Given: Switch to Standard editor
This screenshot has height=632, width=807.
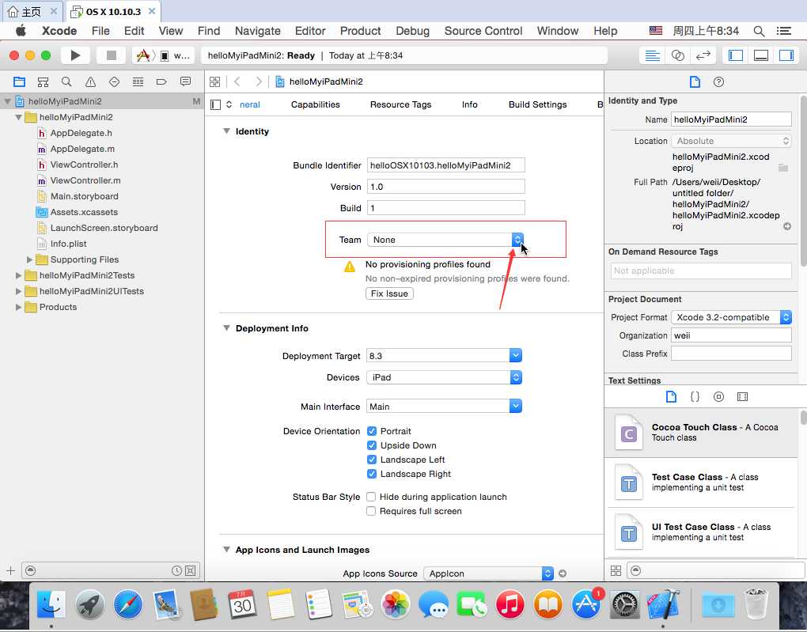Looking at the screenshot, I should 652,55.
